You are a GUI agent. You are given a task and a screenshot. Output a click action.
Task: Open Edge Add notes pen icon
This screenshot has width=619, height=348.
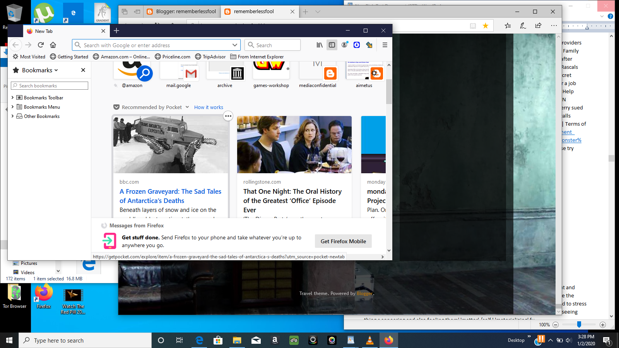pos(523,26)
